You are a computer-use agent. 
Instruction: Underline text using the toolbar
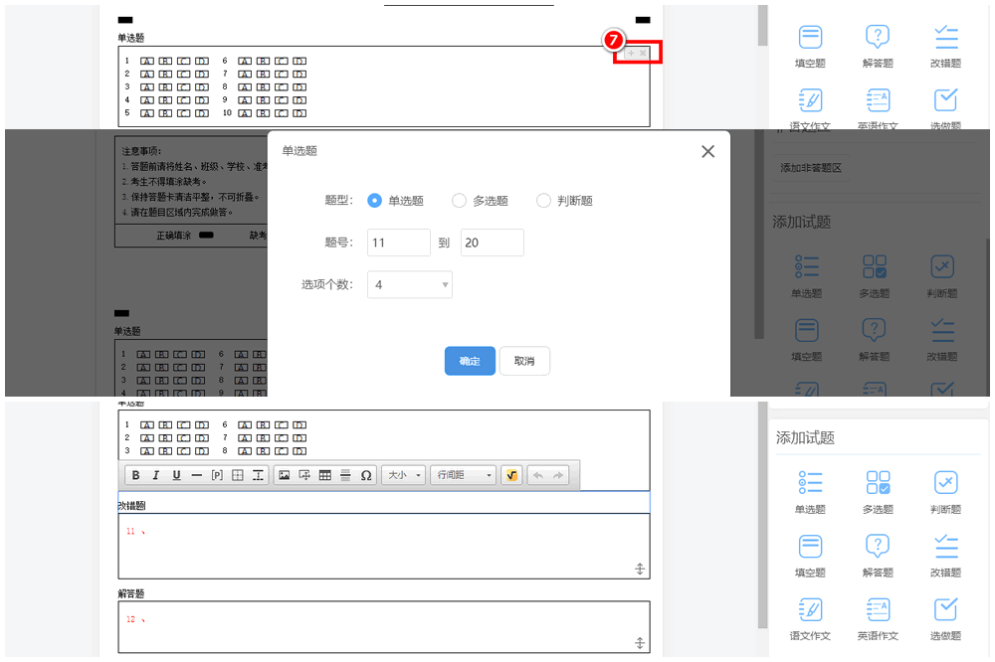(x=176, y=475)
